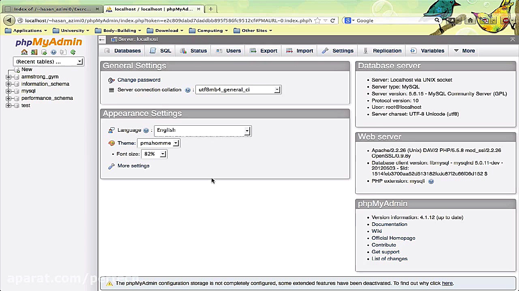Click the armstrong_gym database icon
519x291 pixels.
coord(17,77)
